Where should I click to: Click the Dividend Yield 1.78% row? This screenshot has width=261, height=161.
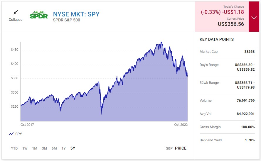(x=227, y=140)
